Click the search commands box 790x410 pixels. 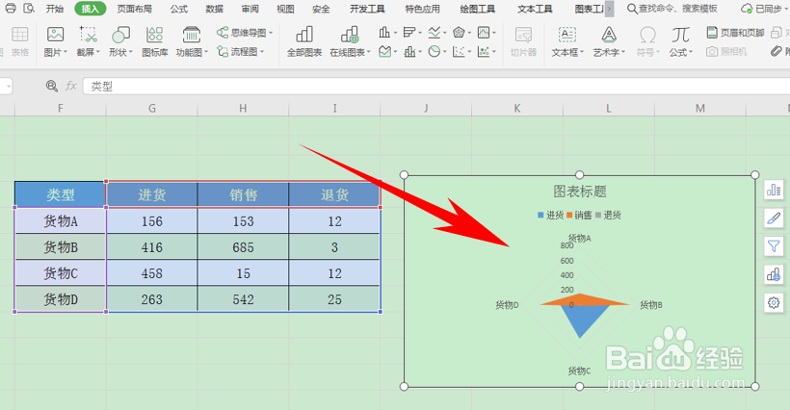coord(672,9)
